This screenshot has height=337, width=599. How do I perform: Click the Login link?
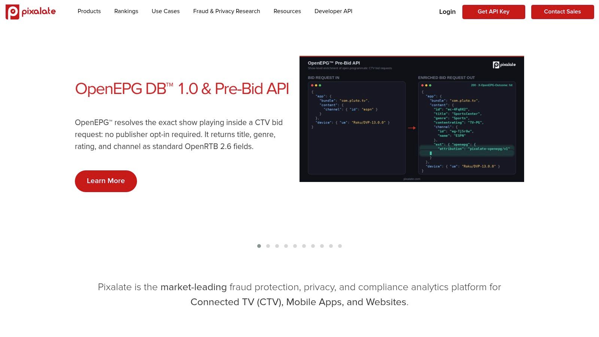(447, 12)
